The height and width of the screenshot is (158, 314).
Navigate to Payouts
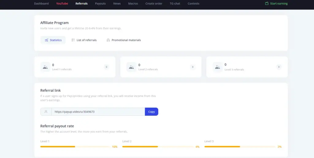(x=100, y=3)
